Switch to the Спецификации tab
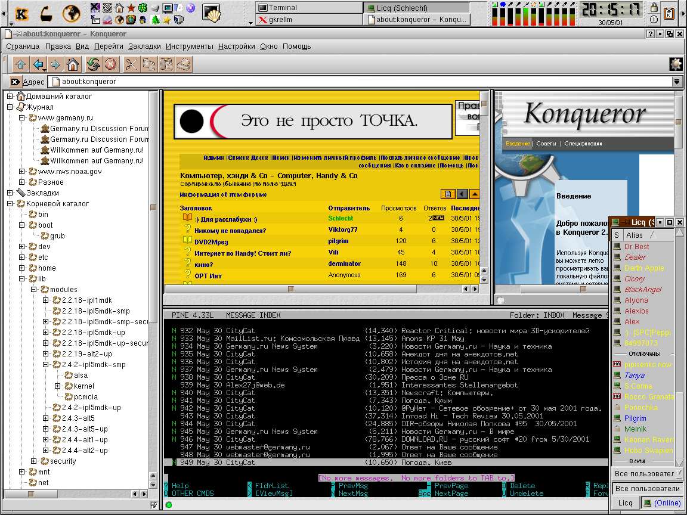687x515 pixels. (583, 144)
